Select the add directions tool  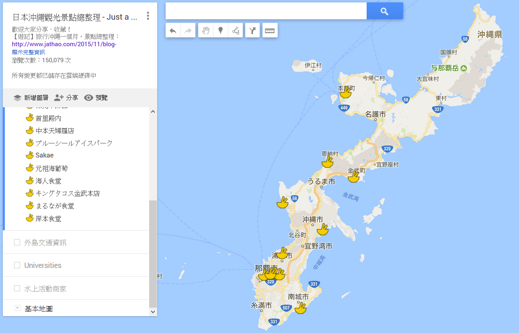(x=252, y=30)
